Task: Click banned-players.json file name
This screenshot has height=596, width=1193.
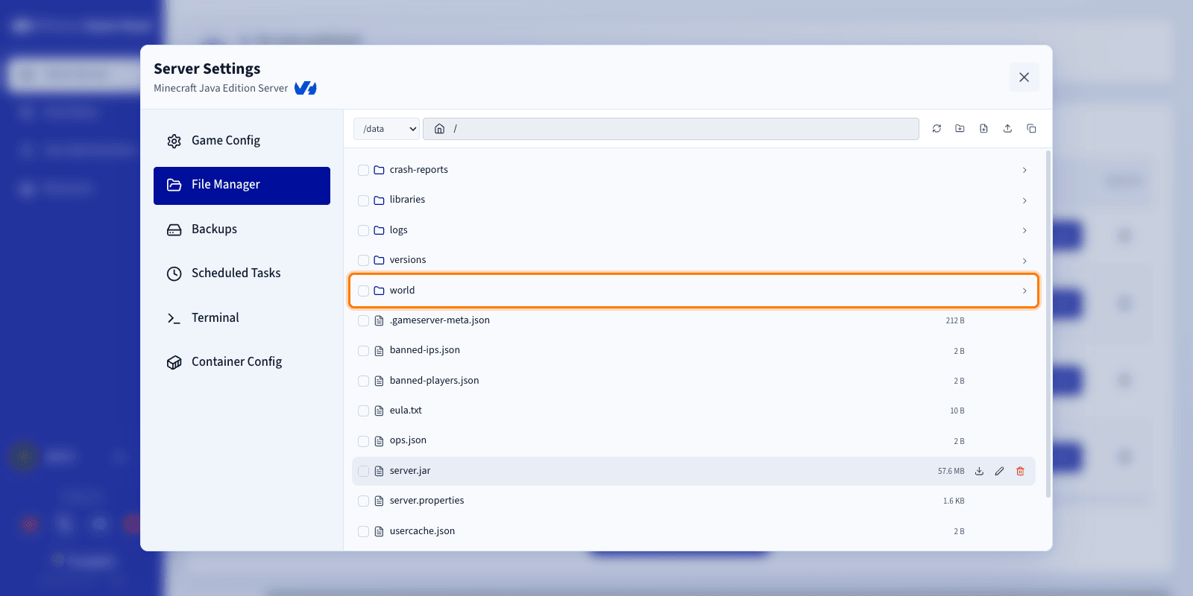Action: pyautogui.click(x=434, y=381)
